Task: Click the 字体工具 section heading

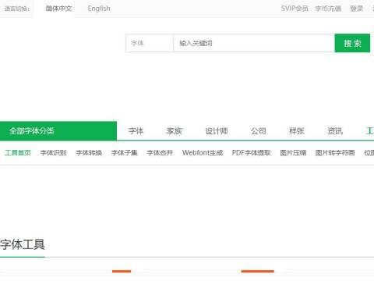Action: pyautogui.click(x=23, y=244)
